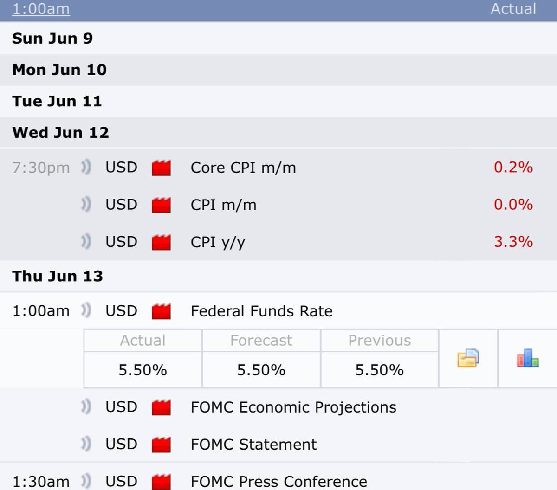Toggle the sound alert icon for CPI y/y
The width and height of the screenshot is (557, 490).
click(x=86, y=241)
